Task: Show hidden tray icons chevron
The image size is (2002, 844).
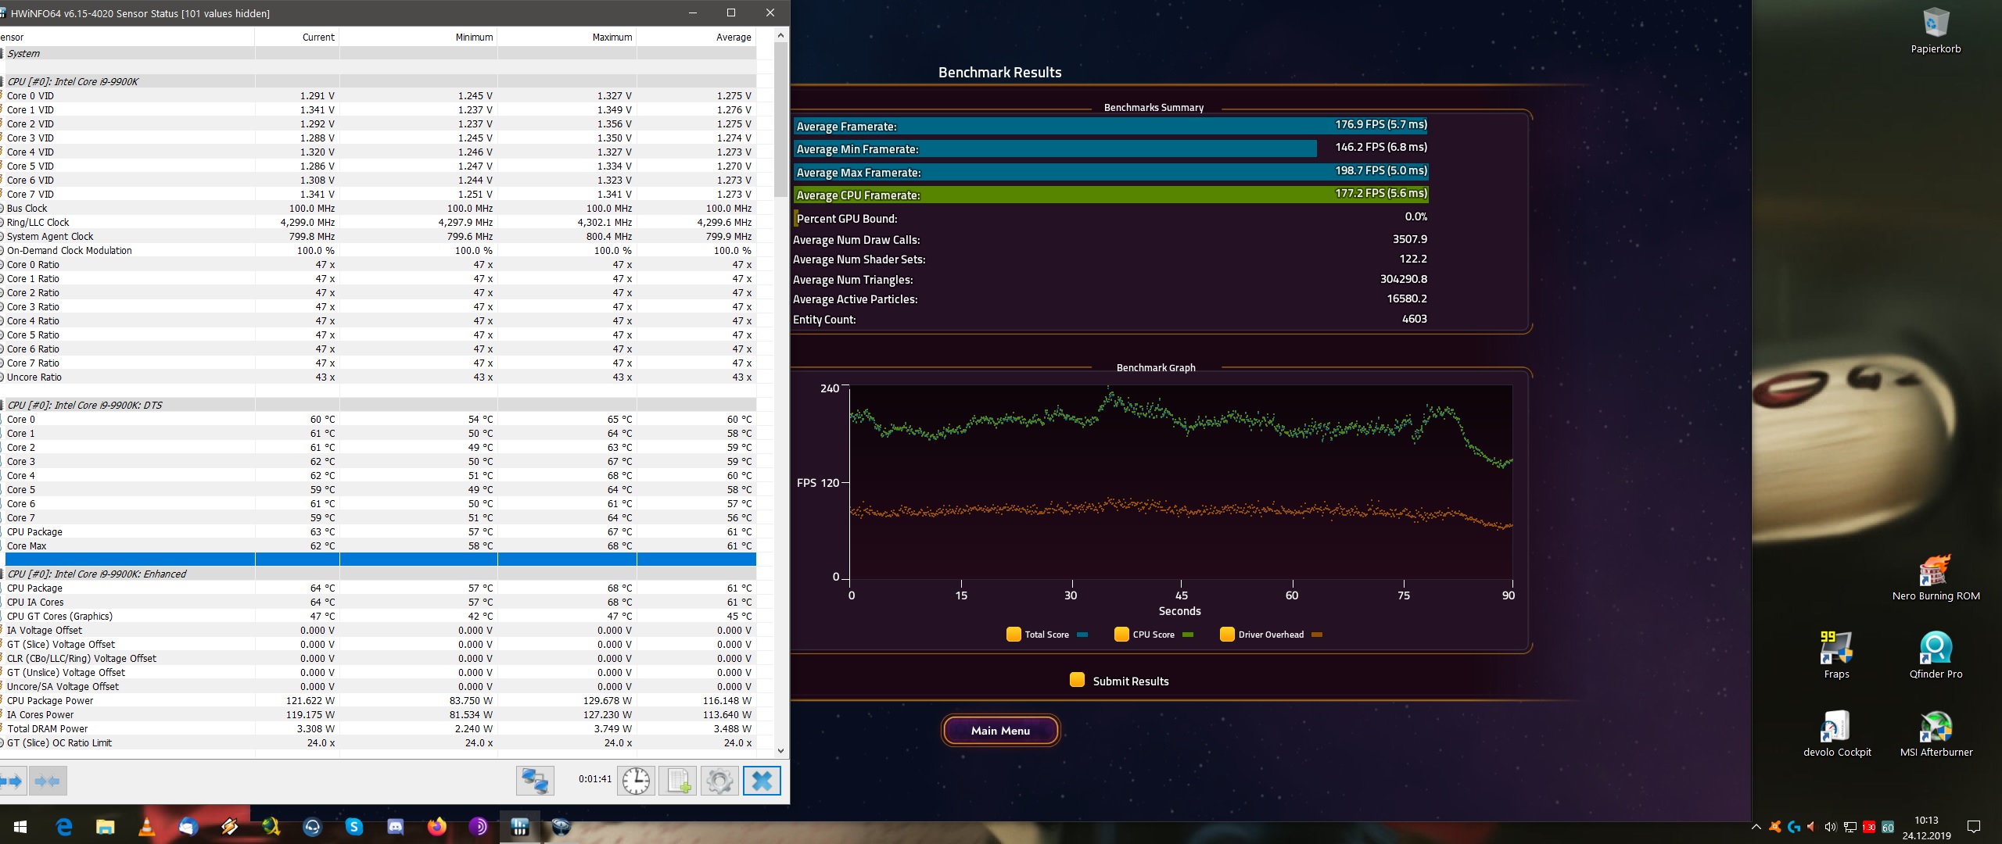Action: [1756, 827]
